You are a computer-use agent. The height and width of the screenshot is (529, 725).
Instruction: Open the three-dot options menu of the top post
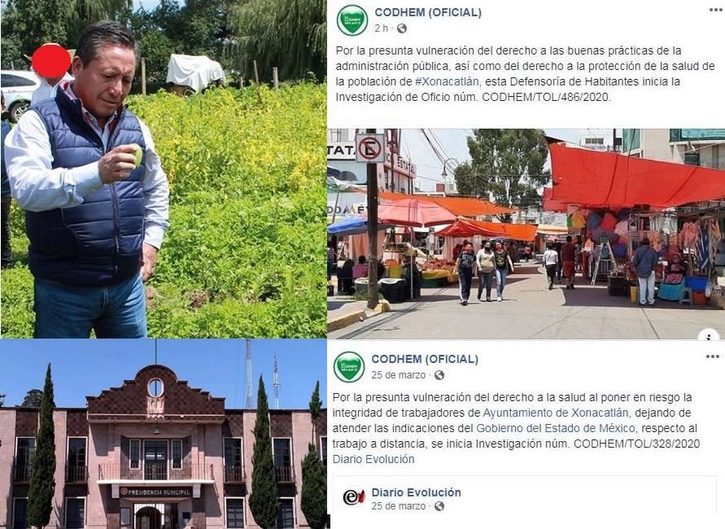(716, 10)
